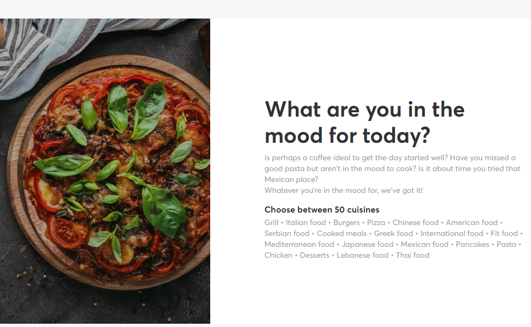Select Greek food cuisine
This screenshot has width=531, height=327.
[393, 233]
